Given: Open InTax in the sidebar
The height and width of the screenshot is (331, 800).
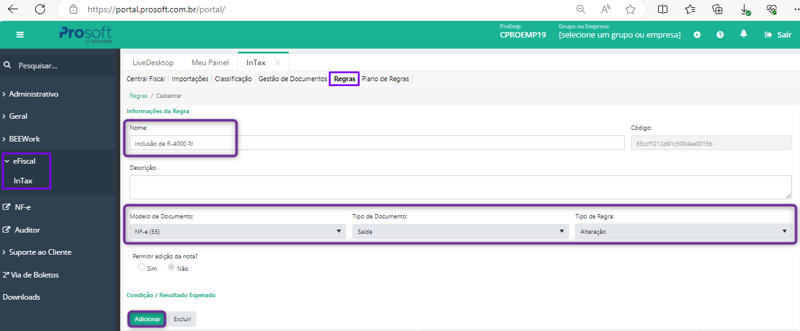Looking at the screenshot, I should coord(23,181).
